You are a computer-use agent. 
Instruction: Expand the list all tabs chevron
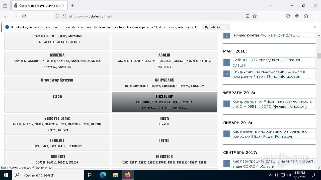271,5
